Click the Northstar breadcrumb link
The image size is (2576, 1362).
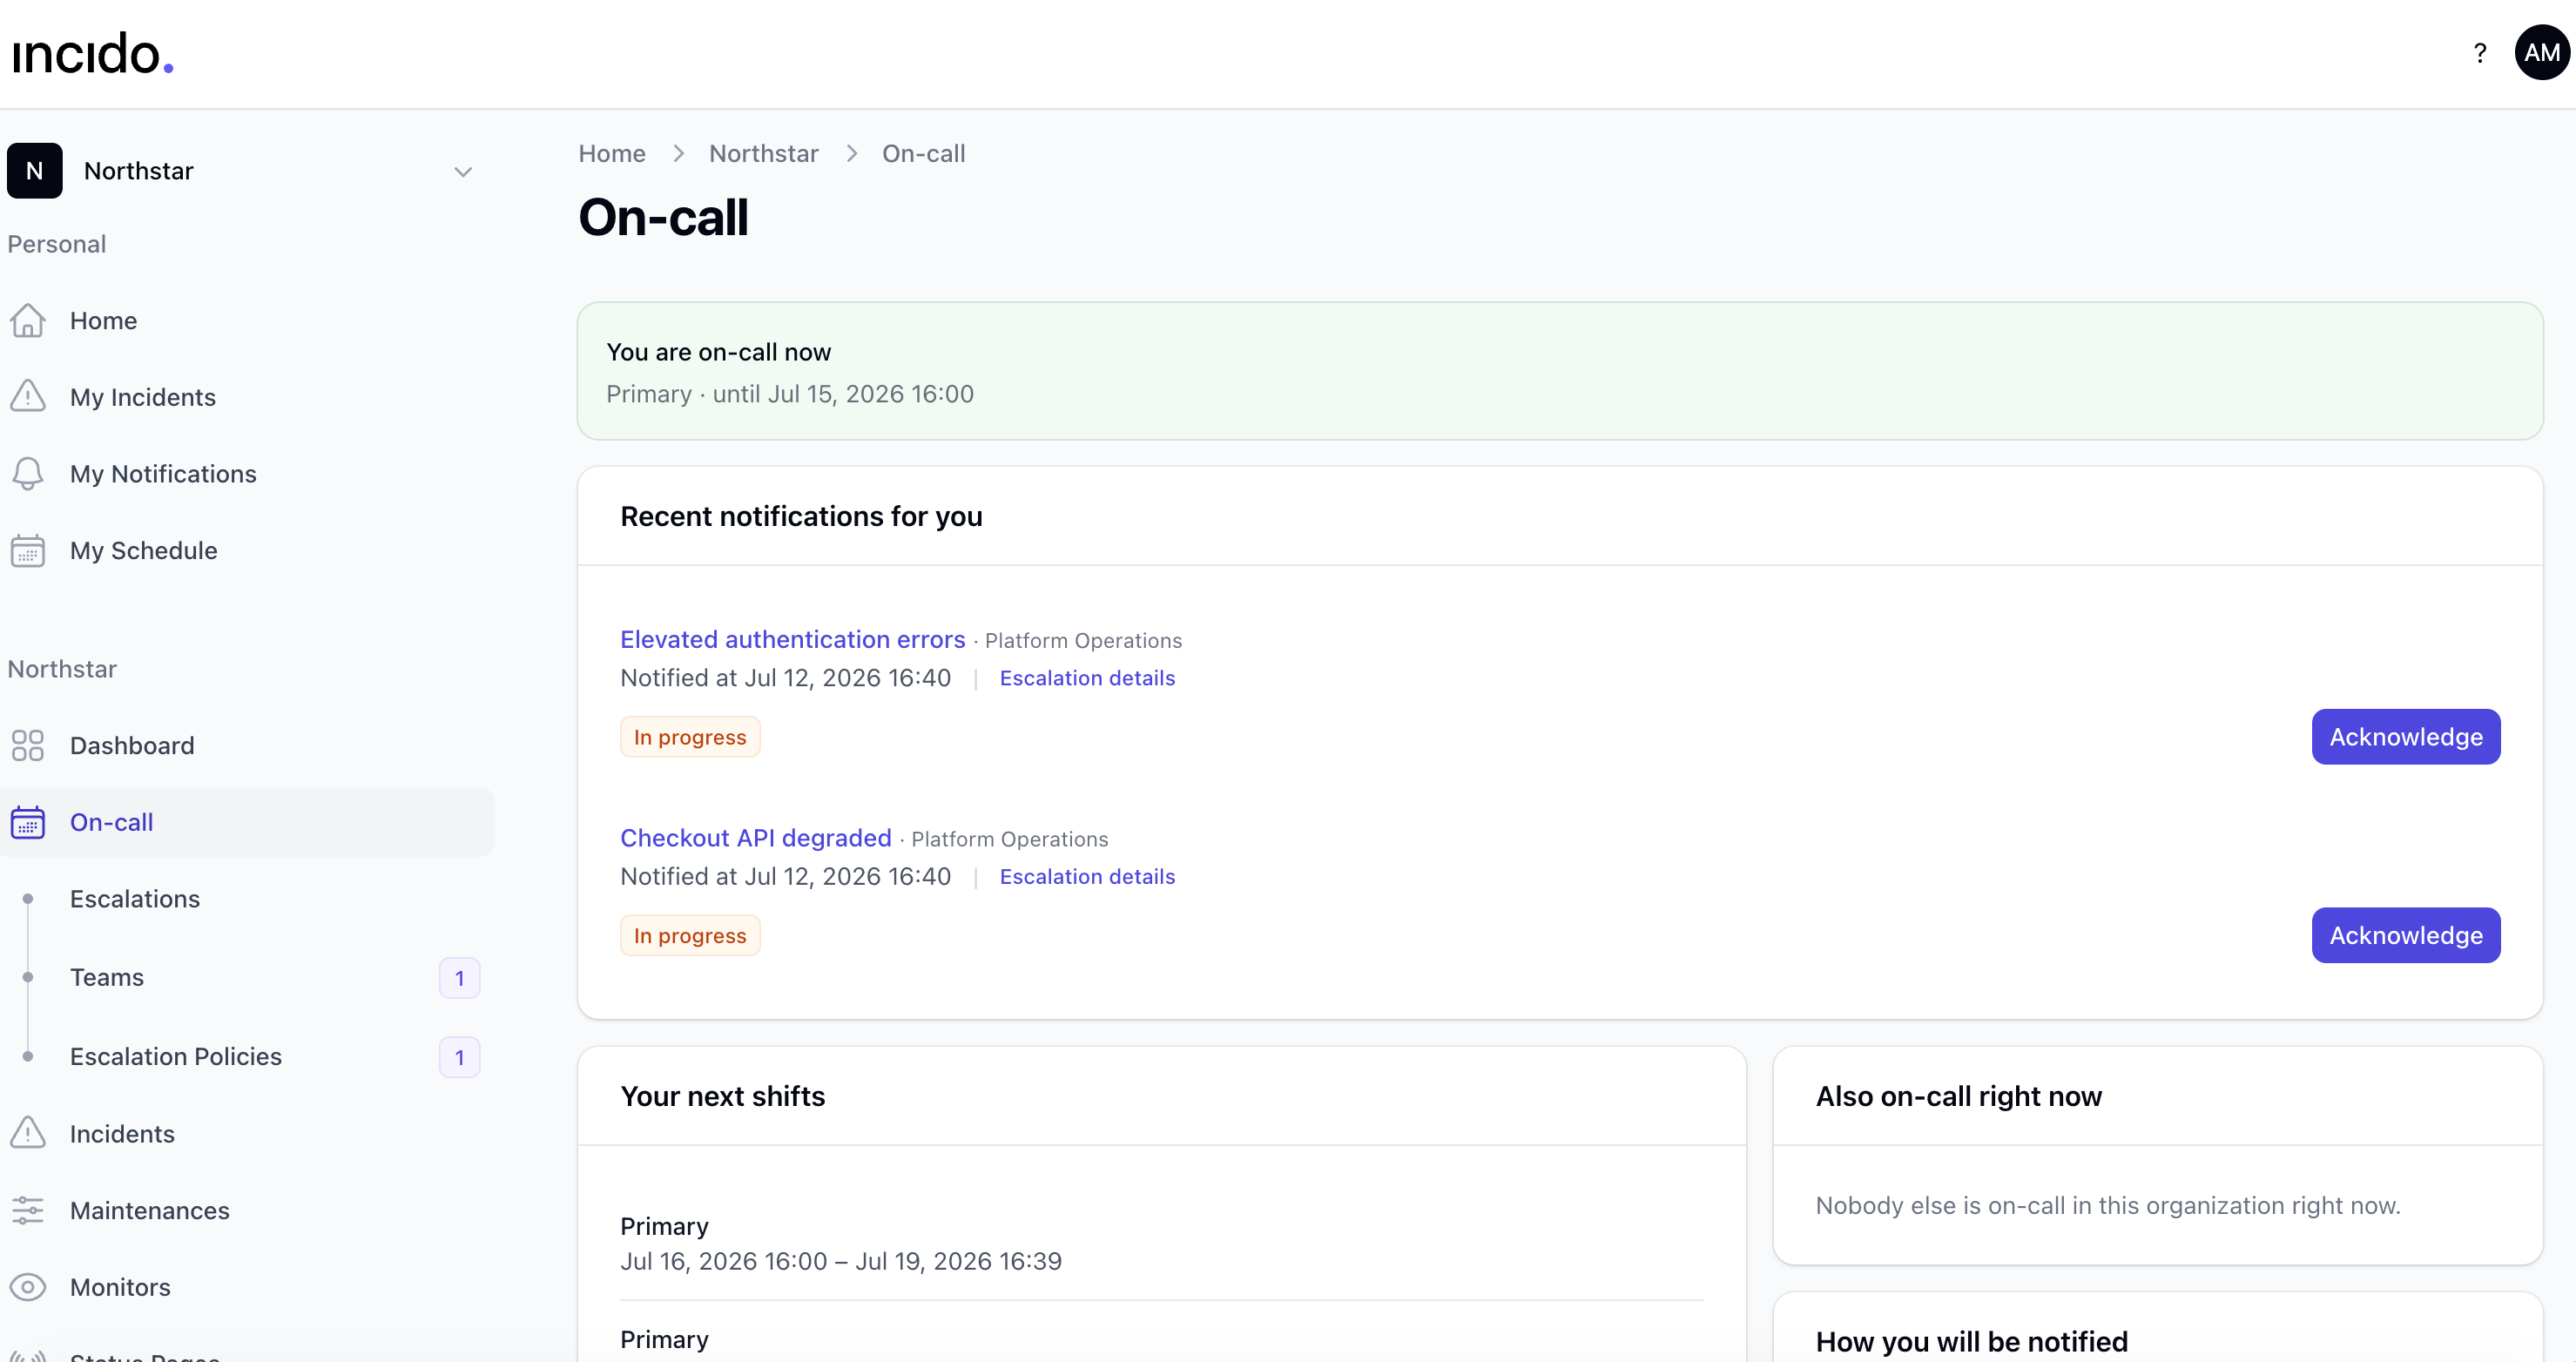pyautogui.click(x=764, y=154)
